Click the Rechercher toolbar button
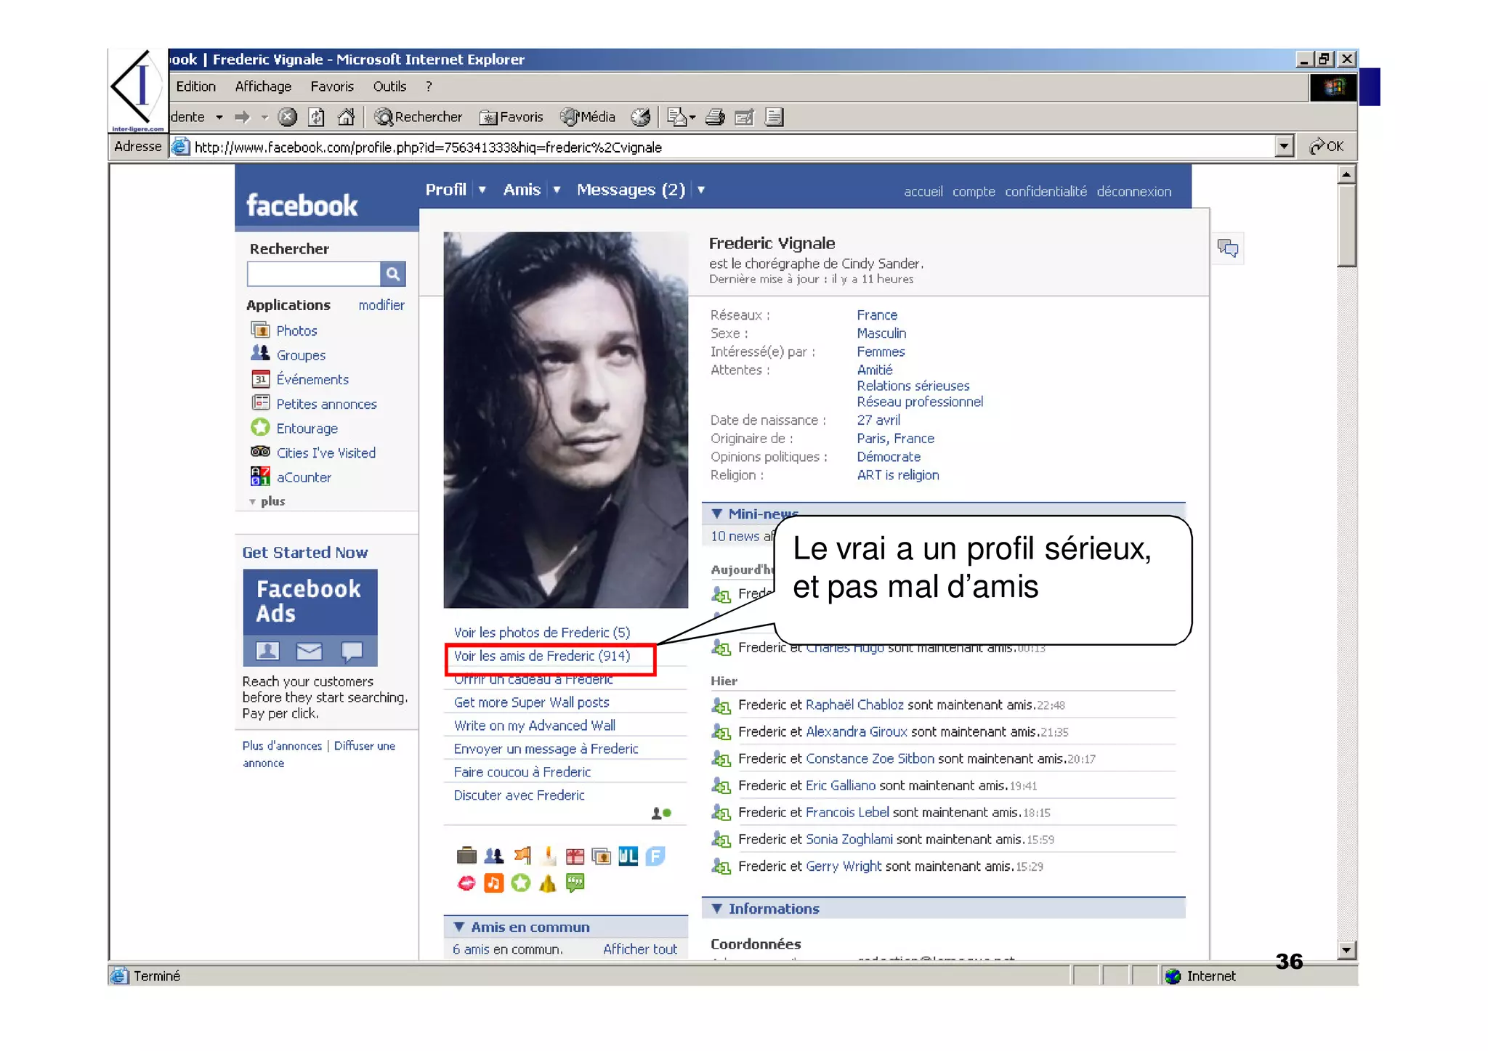Screen dimensions: 1488x1051 click(x=418, y=117)
